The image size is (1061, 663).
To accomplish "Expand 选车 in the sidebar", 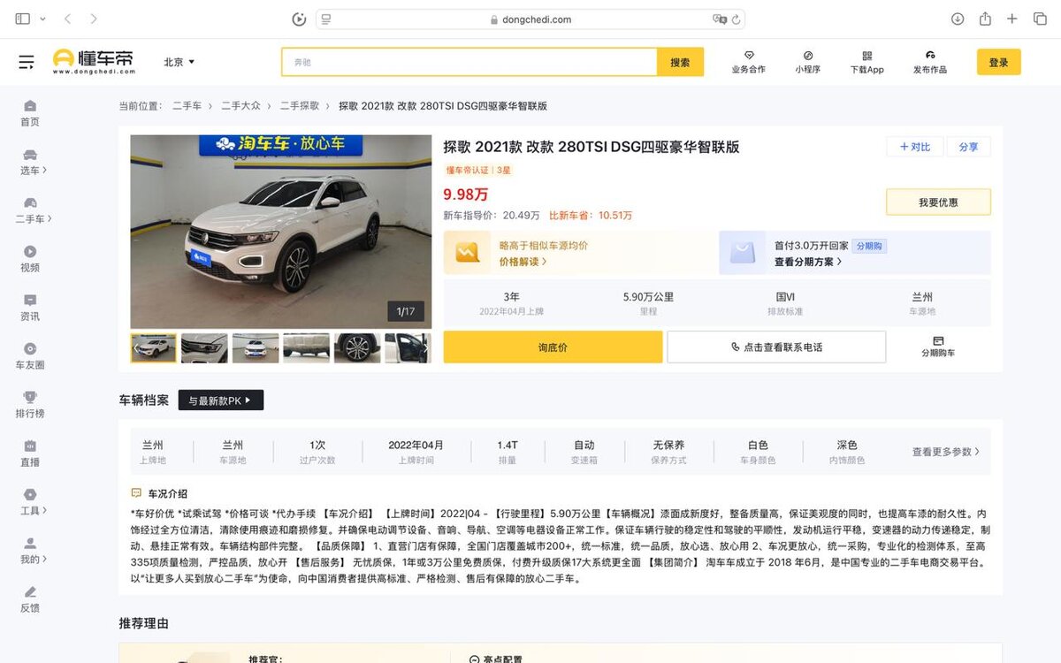I will click(32, 162).
